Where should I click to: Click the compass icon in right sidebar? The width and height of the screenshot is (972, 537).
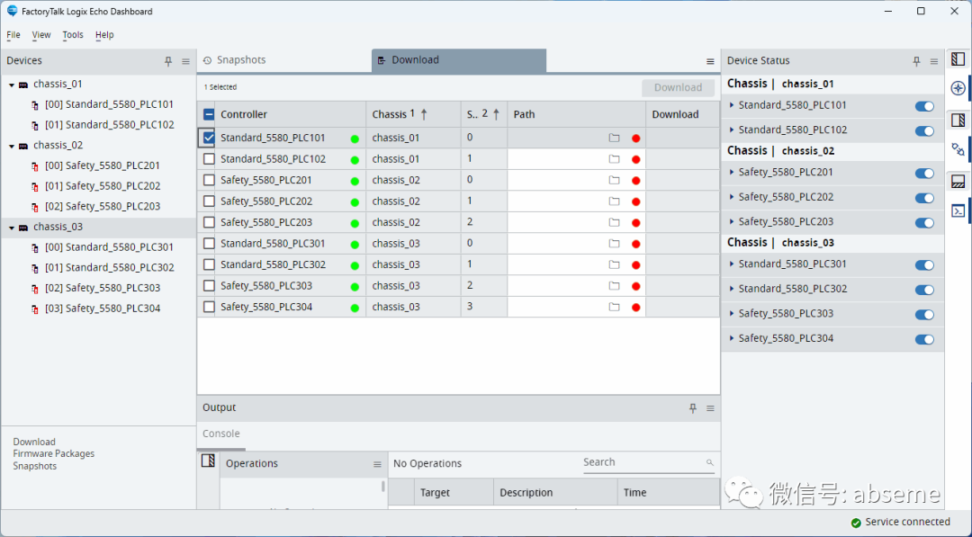(x=958, y=88)
